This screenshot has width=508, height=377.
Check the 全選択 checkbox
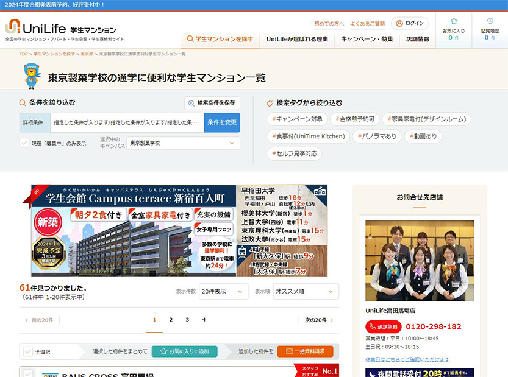[28, 351]
